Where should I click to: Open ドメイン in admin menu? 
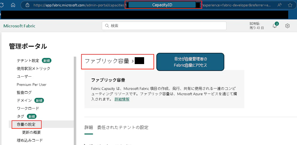(24, 100)
